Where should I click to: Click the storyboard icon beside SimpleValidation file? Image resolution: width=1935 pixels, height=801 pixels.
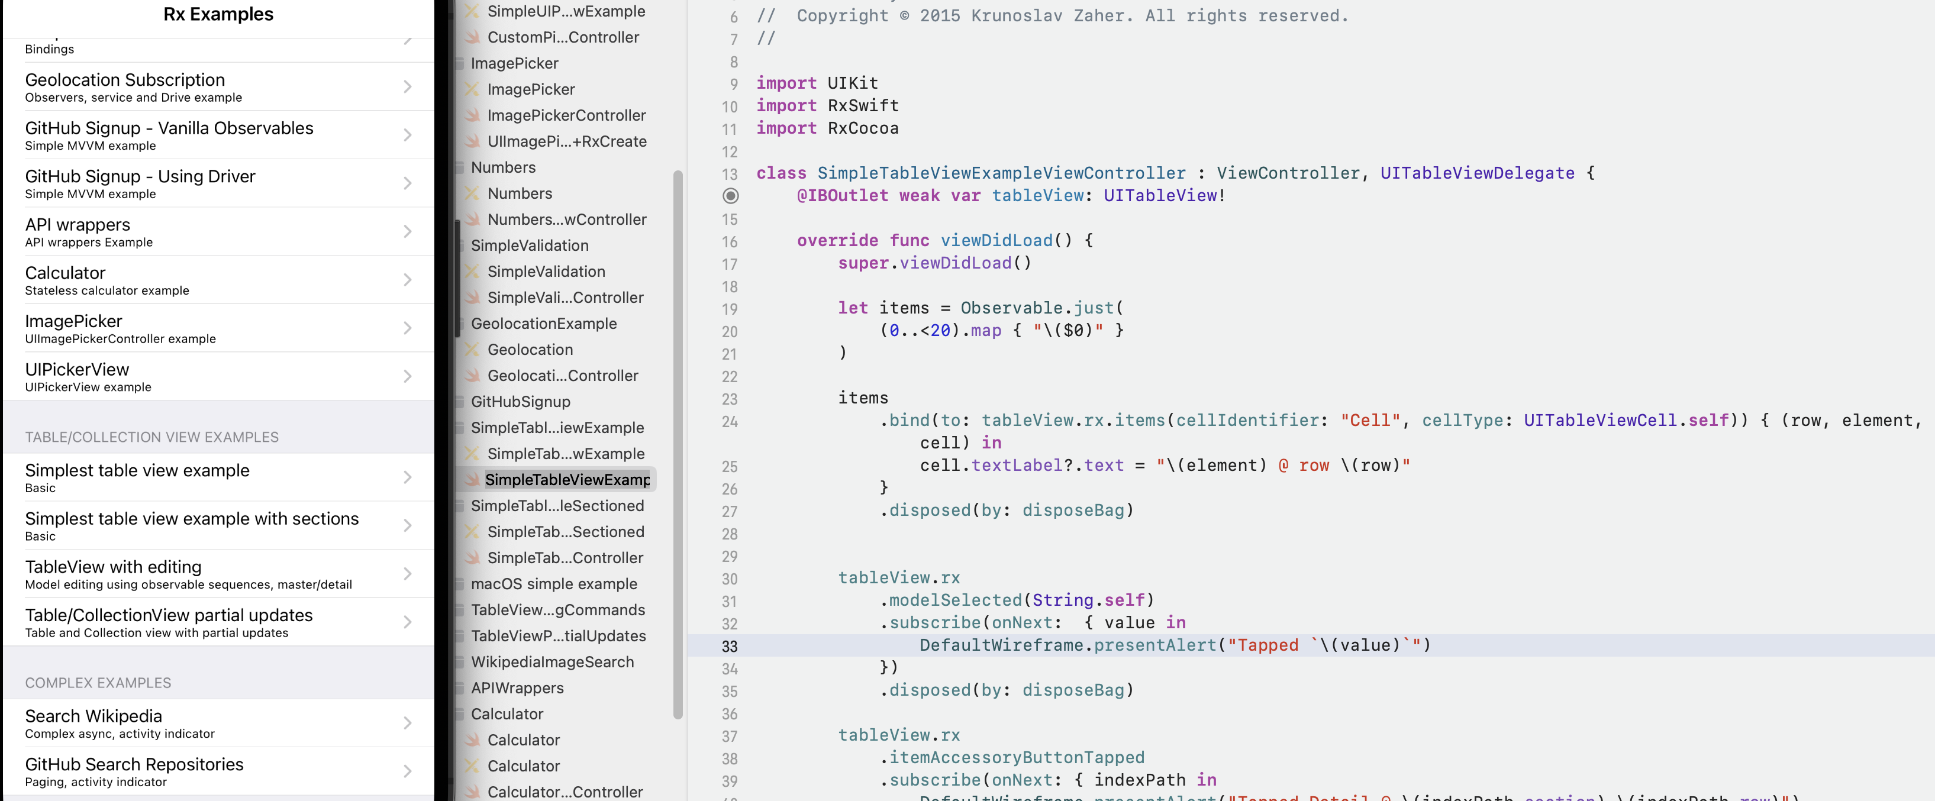coord(472,272)
